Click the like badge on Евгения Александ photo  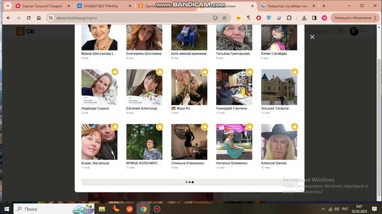click(159, 72)
